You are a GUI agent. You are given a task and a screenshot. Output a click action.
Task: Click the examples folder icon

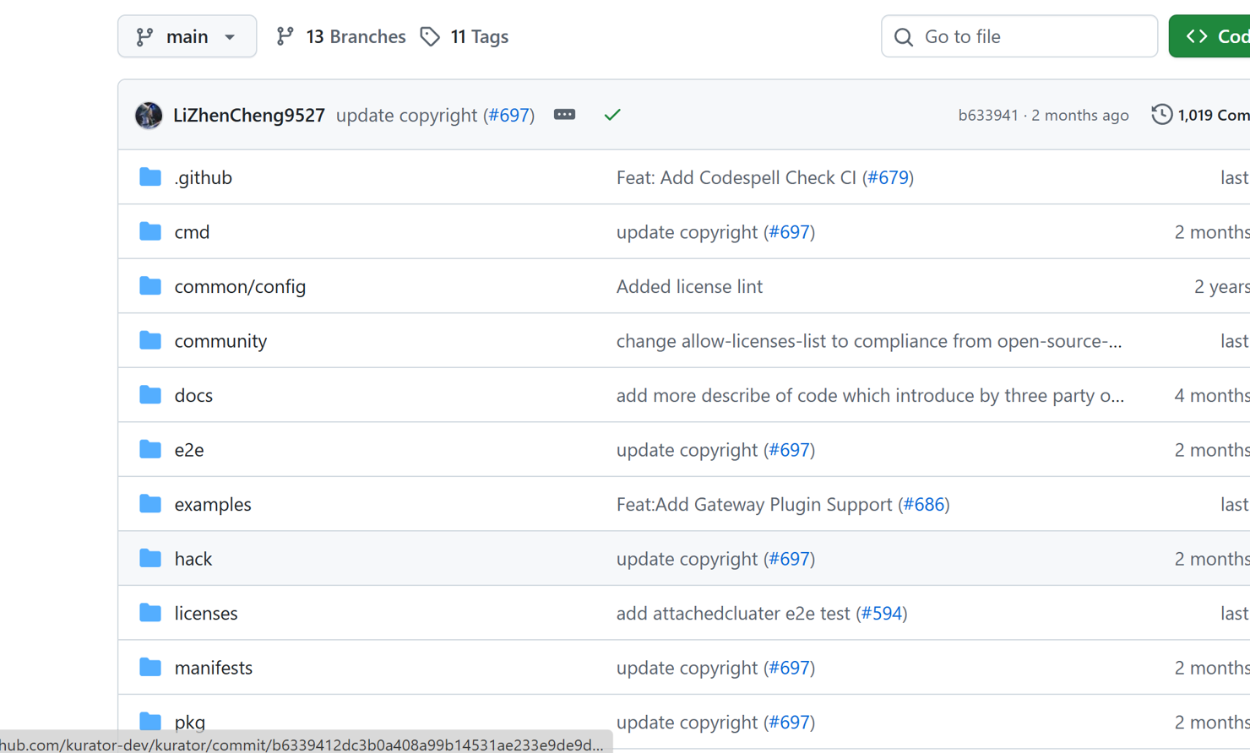pyautogui.click(x=150, y=503)
